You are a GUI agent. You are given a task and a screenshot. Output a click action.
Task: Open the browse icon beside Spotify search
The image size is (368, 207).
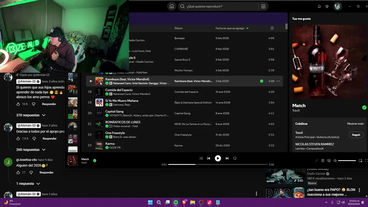click(263, 6)
